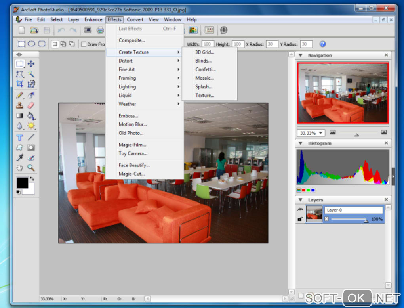Click the Save disk icon in toolbar
The image size is (404, 308).
[47, 30]
